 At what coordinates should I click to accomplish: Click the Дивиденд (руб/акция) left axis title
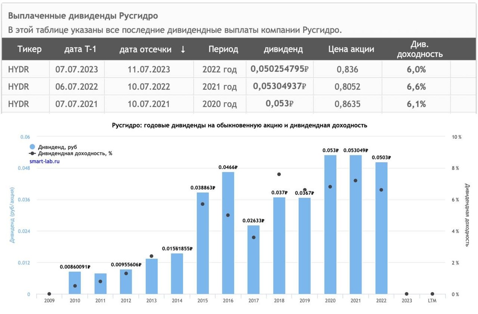click(12, 214)
